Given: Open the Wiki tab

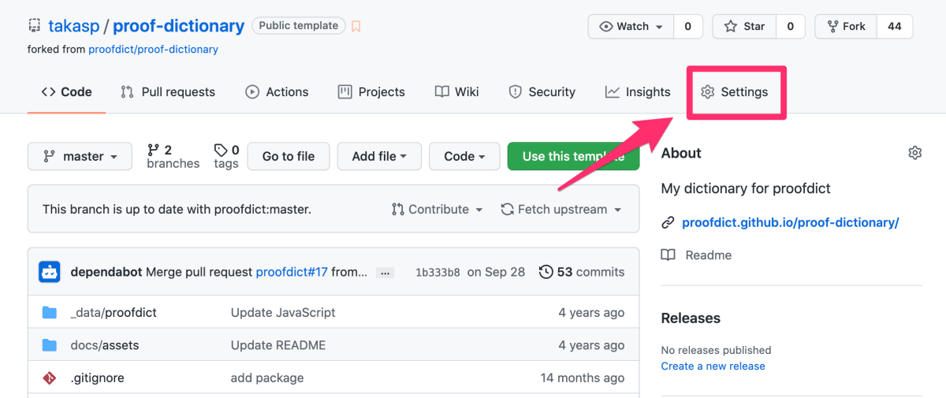Looking at the screenshot, I should coord(457,92).
